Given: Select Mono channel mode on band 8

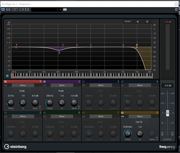Looking at the screenshot, I should 140,116.
